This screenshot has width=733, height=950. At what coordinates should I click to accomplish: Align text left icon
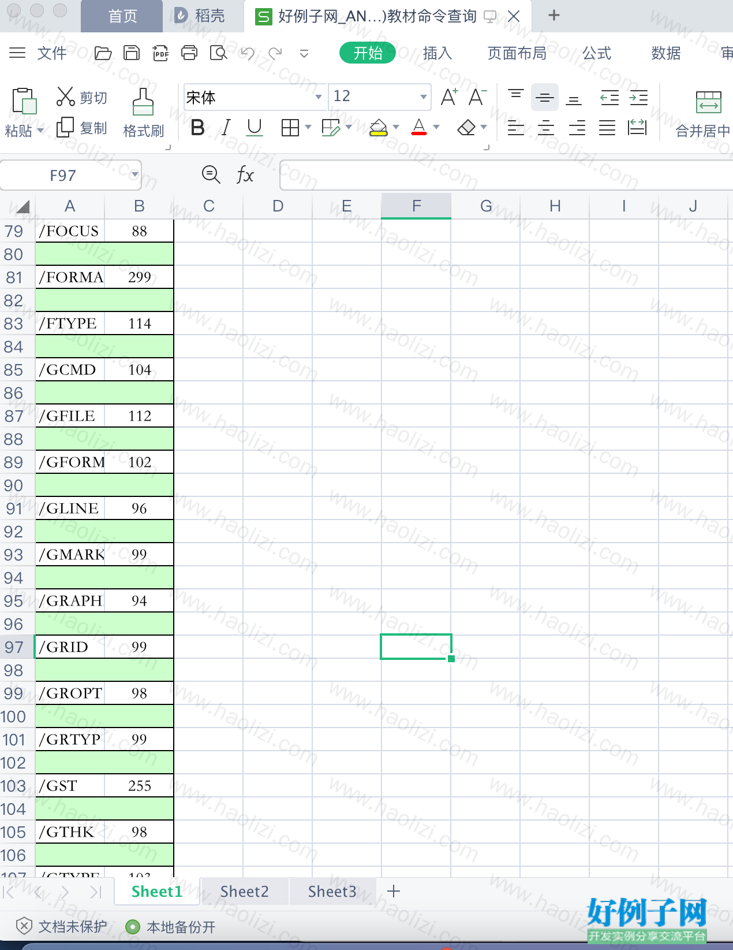515,127
